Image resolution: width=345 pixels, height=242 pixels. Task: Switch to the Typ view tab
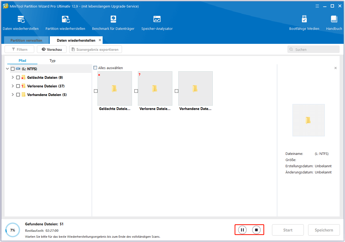pyautogui.click(x=53, y=60)
